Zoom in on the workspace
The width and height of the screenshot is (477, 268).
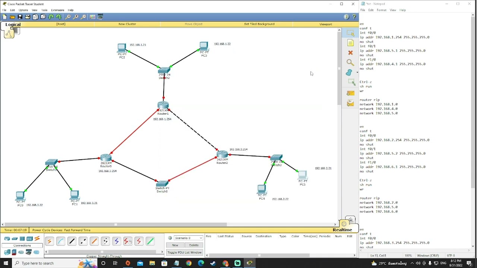tap(68, 17)
